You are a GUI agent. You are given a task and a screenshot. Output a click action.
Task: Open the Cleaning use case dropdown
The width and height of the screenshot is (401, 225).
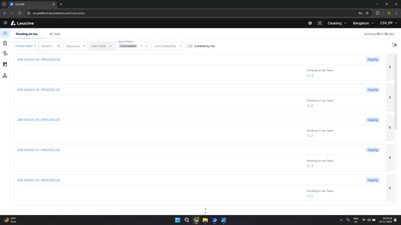[x=337, y=23]
